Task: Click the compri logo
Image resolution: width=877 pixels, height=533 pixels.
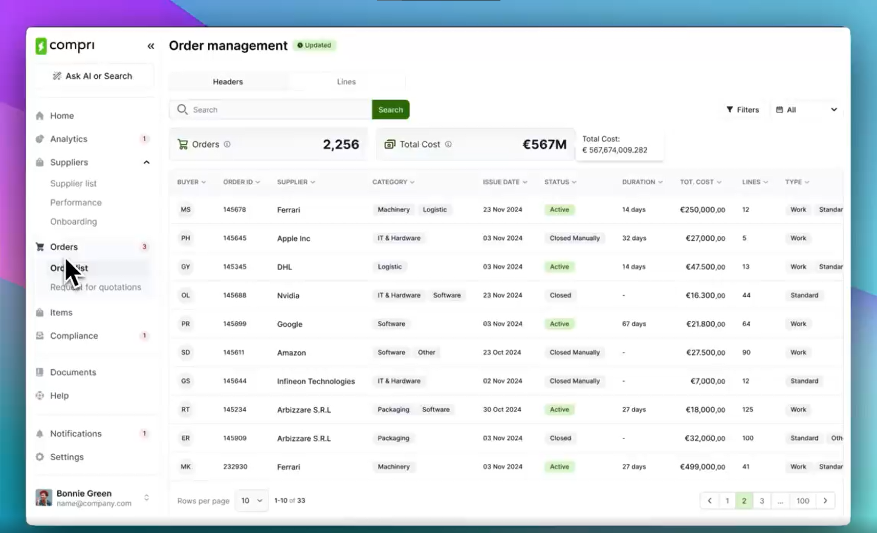Action: point(65,46)
